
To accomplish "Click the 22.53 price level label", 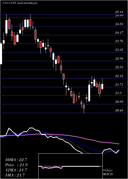I will pos(119,67).
